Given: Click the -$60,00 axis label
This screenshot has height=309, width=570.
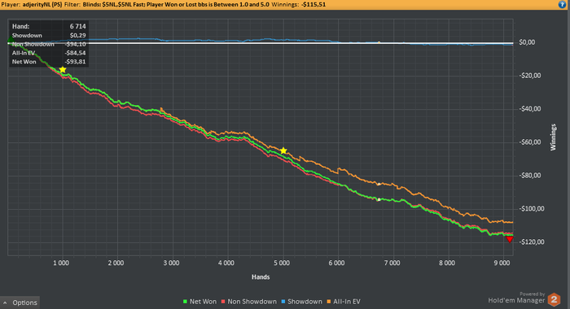Looking at the screenshot, I should (x=530, y=142).
